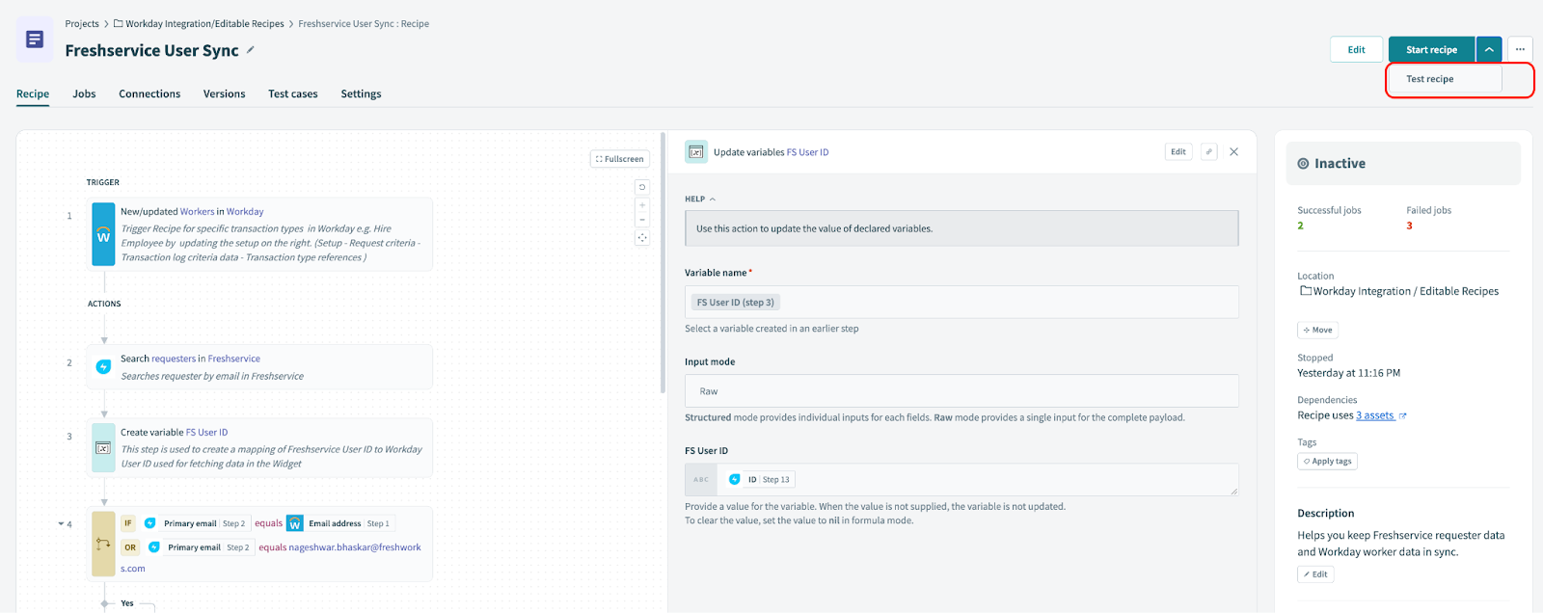Click the Email address Step 1 pill
1543x613 pixels.
click(339, 523)
